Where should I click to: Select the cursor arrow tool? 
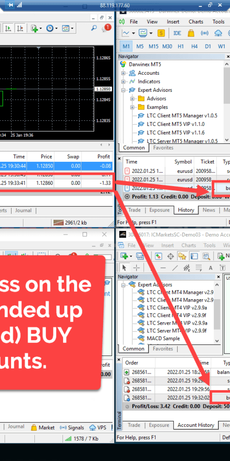(x=124, y=267)
